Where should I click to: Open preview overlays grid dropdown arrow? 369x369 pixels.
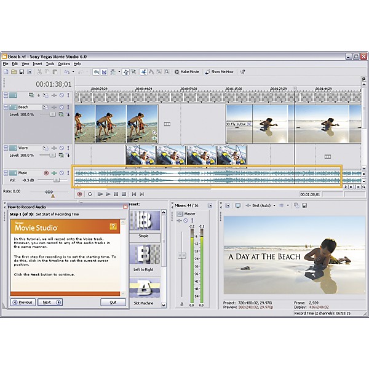[x=288, y=205]
